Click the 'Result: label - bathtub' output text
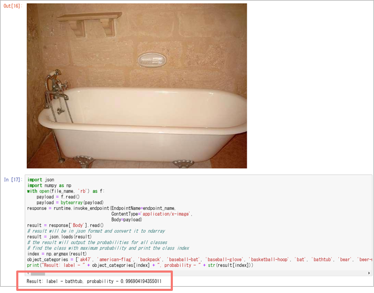The height and width of the screenshot is (293, 374). [94, 281]
